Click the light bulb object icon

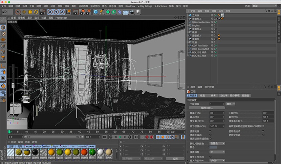point(138,12)
